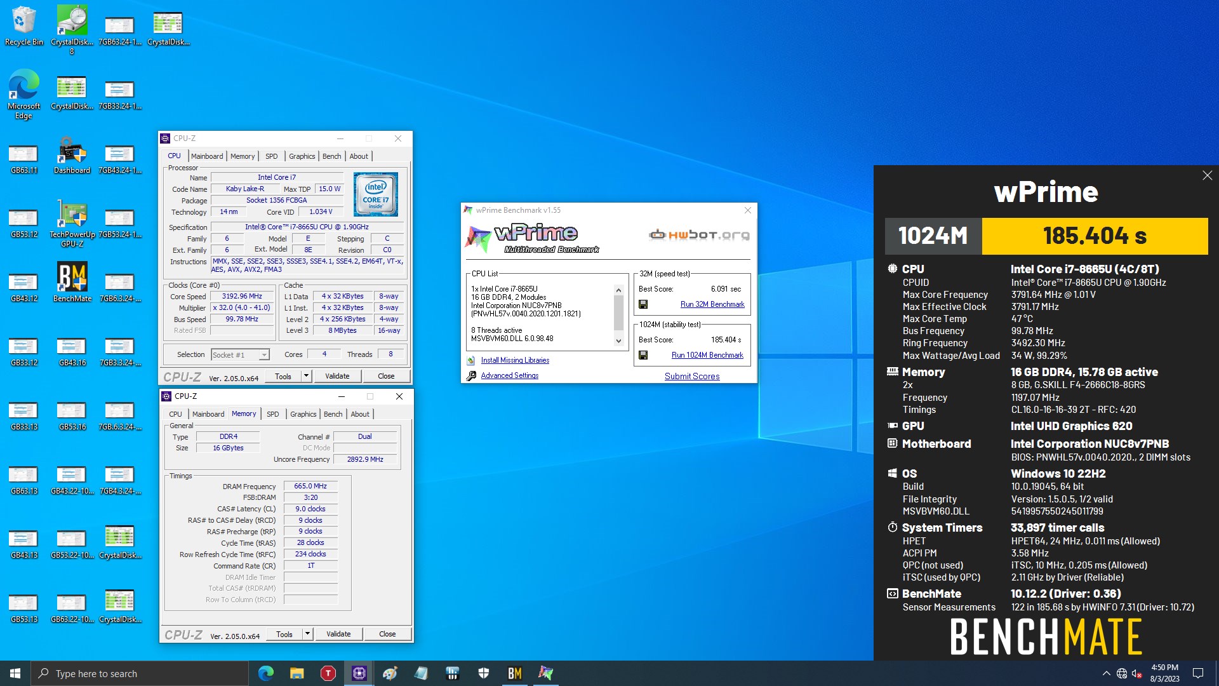1219x686 pixels.
Task: Open SPD tab in upper CPU-Z window
Action: pos(272,156)
